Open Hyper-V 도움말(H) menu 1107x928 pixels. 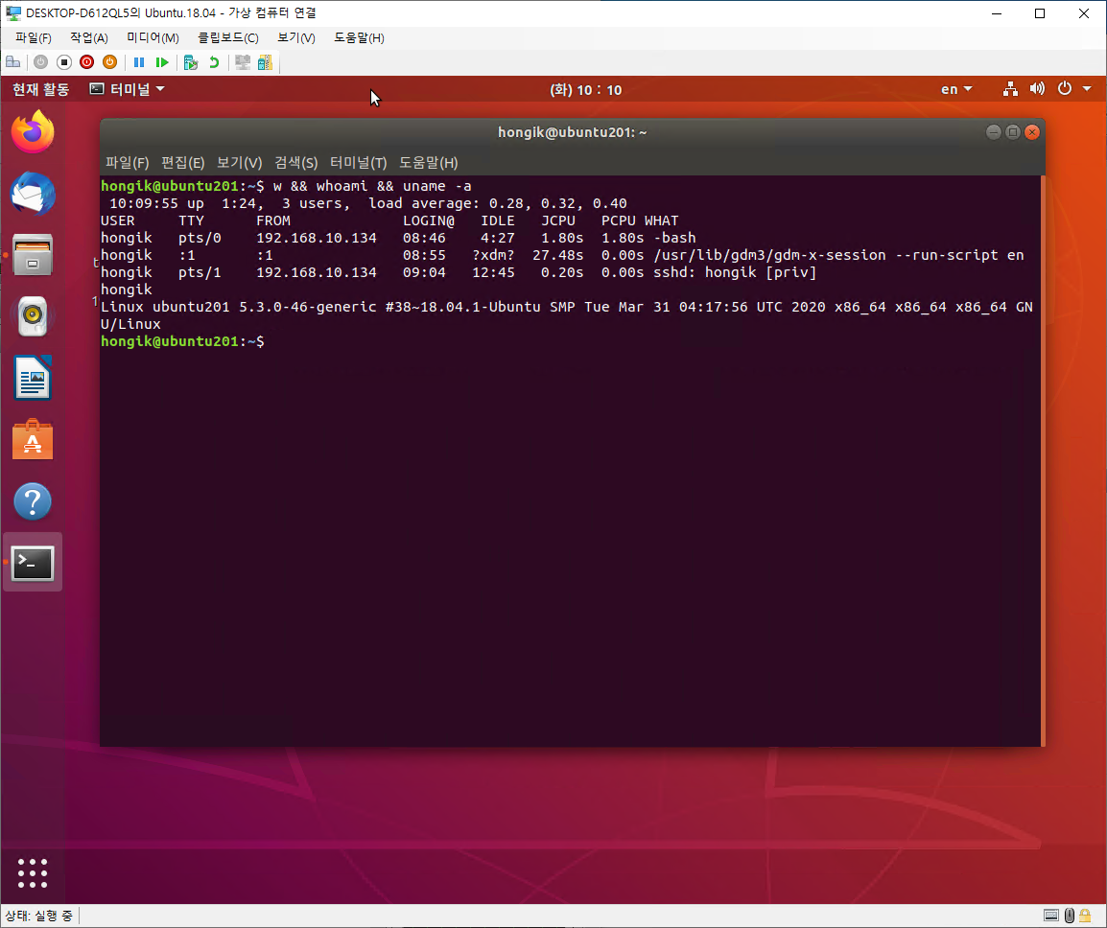coord(359,38)
